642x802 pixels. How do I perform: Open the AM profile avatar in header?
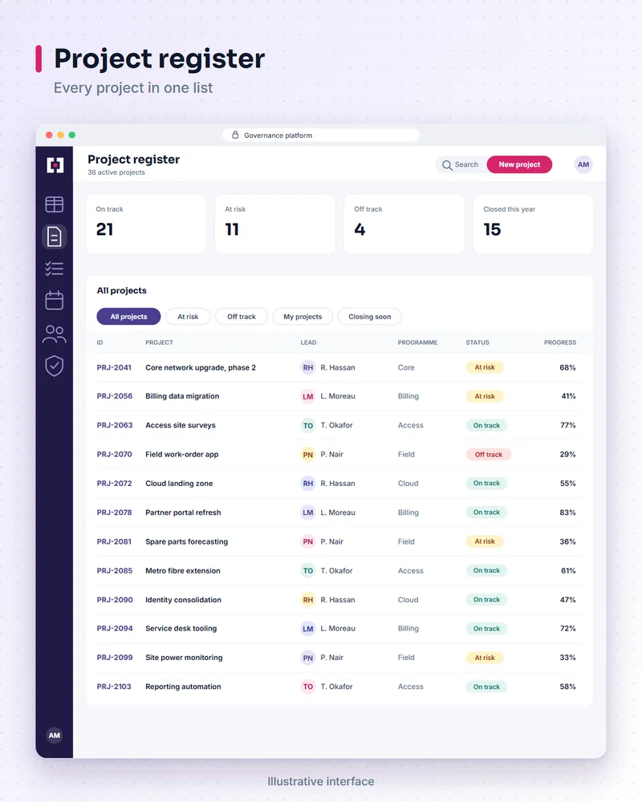583,164
